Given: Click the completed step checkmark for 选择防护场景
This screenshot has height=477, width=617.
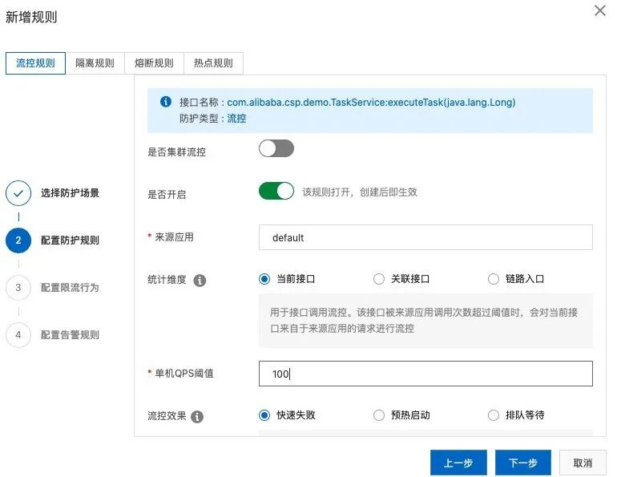Looking at the screenshot, I should click(x=18, y=193).
